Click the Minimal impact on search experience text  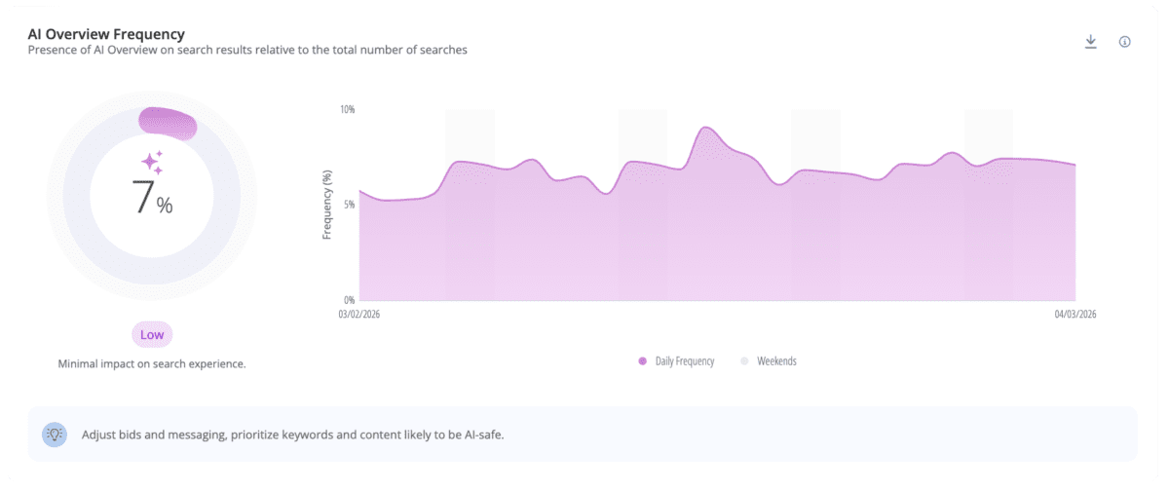[x=152, y=364]
